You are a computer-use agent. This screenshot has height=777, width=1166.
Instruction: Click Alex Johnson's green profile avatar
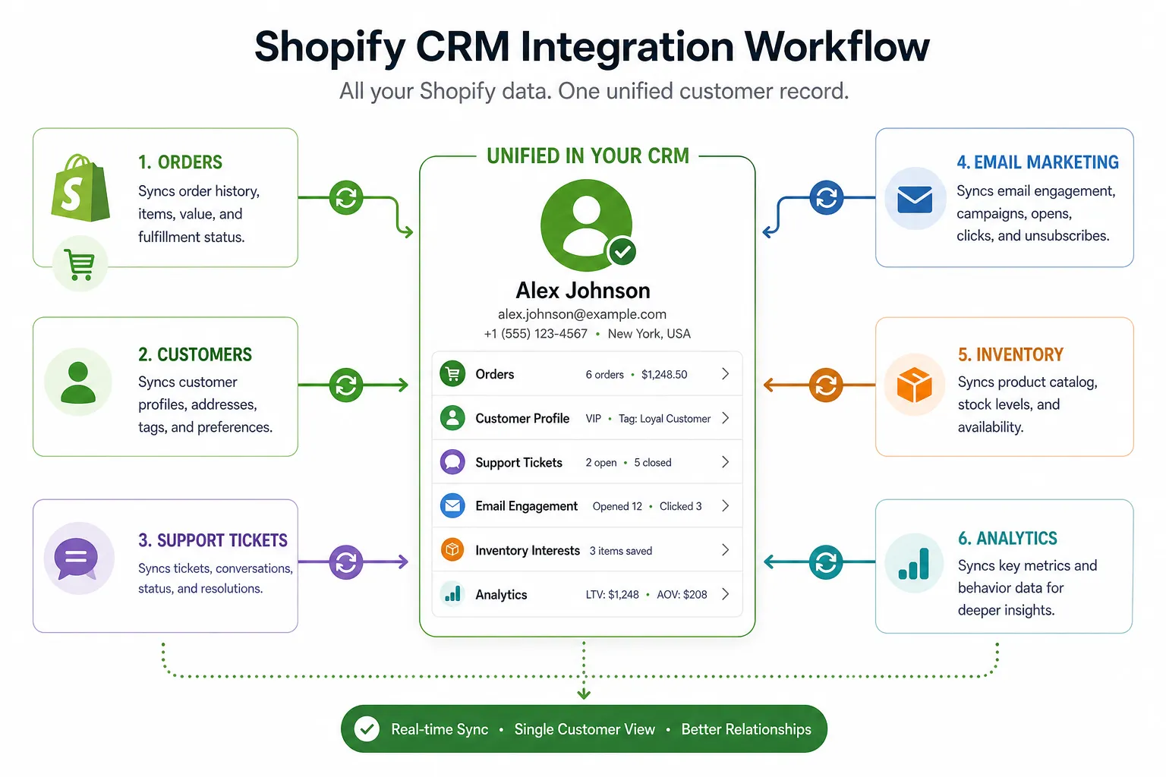(586, 225)
